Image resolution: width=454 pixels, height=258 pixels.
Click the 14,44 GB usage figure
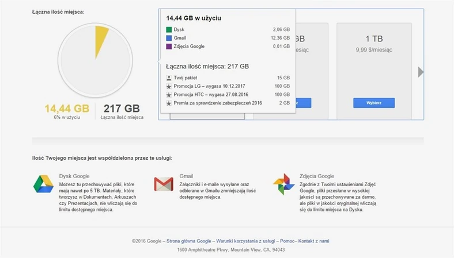point(67,108)
